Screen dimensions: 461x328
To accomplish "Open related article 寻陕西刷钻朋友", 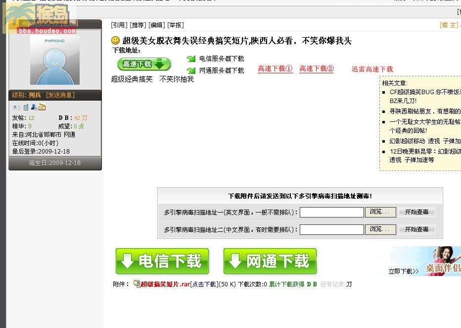I will tap(425, 111).
